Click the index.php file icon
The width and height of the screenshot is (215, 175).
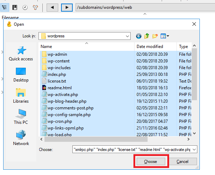pyautogui.click(x=44, y=74)
